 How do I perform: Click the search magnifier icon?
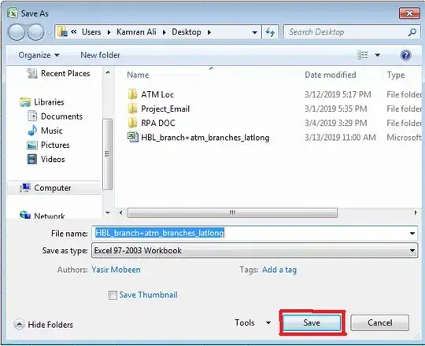click(x=412, y=32)
